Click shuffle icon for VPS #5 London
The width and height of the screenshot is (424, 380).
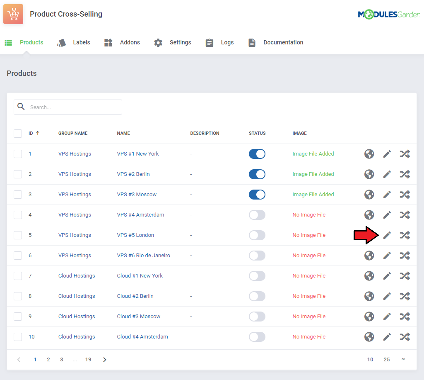click(x=405, y=235)
